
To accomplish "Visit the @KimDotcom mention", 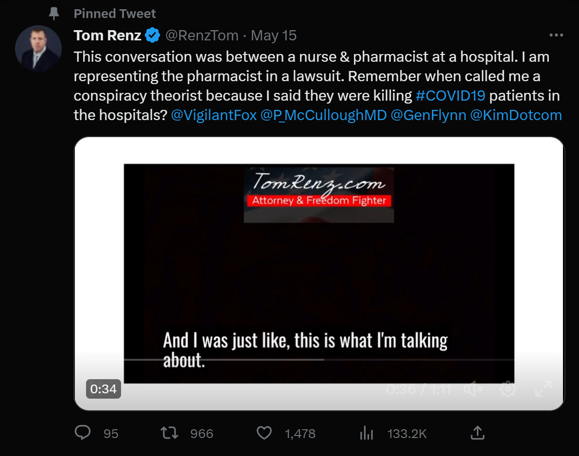I will [516, 115].
